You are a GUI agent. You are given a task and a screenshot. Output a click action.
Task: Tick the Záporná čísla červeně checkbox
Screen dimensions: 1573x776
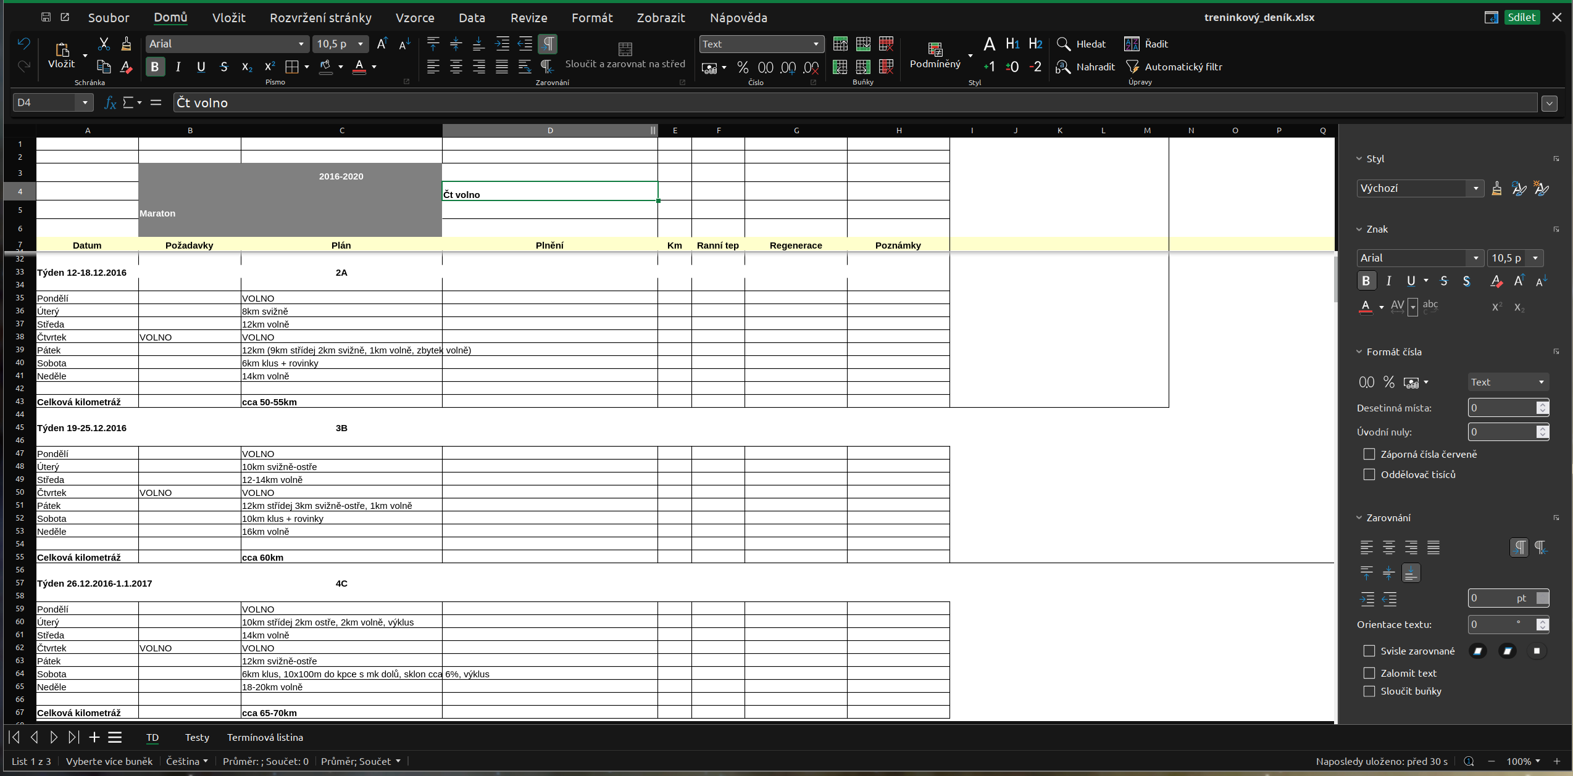coord(1369,454)
